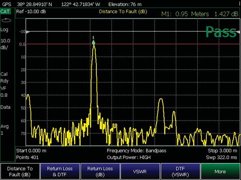Click Frequency Mode: Bandpass text

(137, 150)
